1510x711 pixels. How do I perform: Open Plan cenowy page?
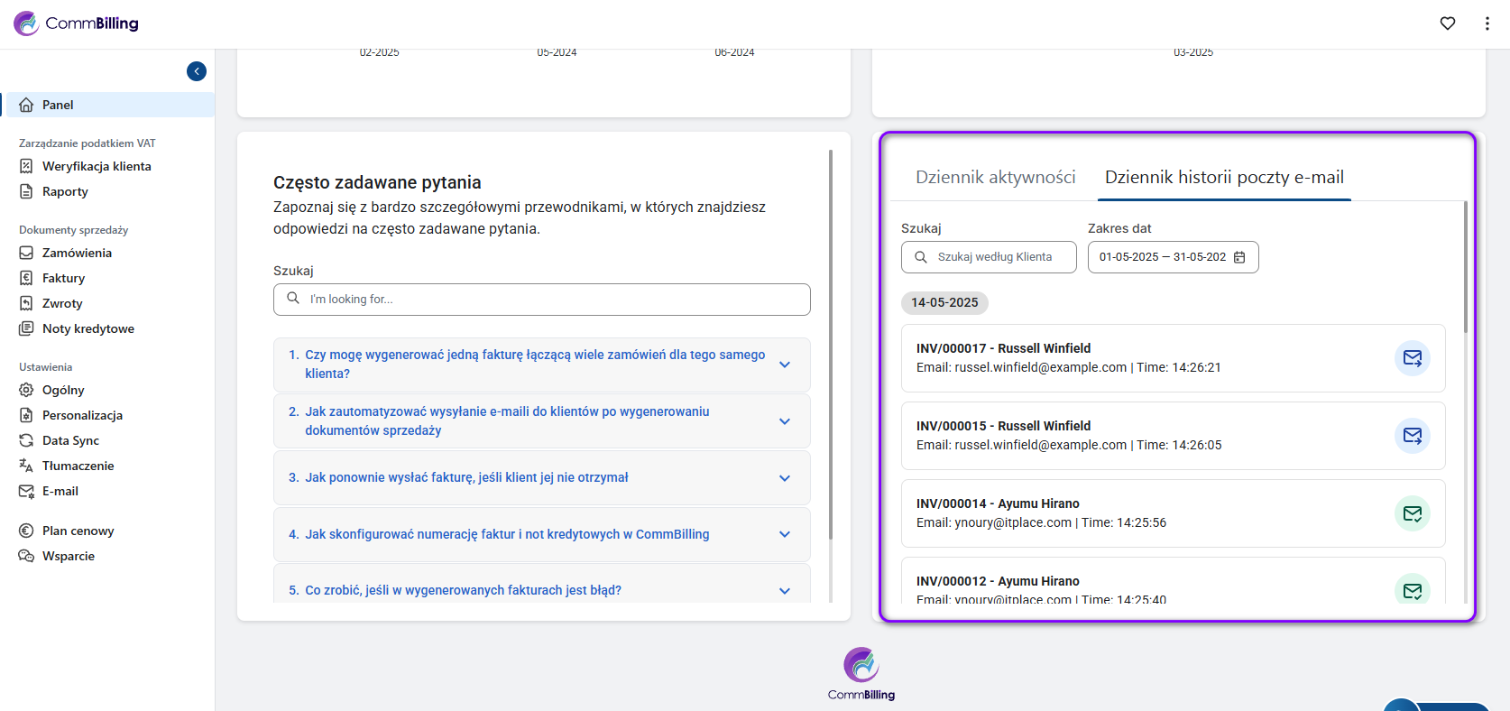(78, 531)
